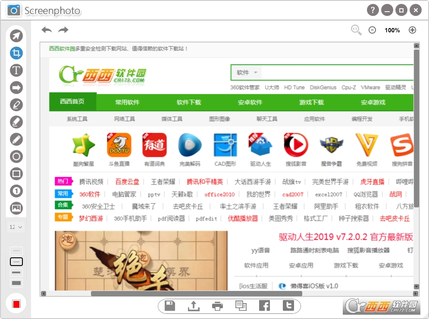Select the paper plane send tool

click(x=16, y=36)
